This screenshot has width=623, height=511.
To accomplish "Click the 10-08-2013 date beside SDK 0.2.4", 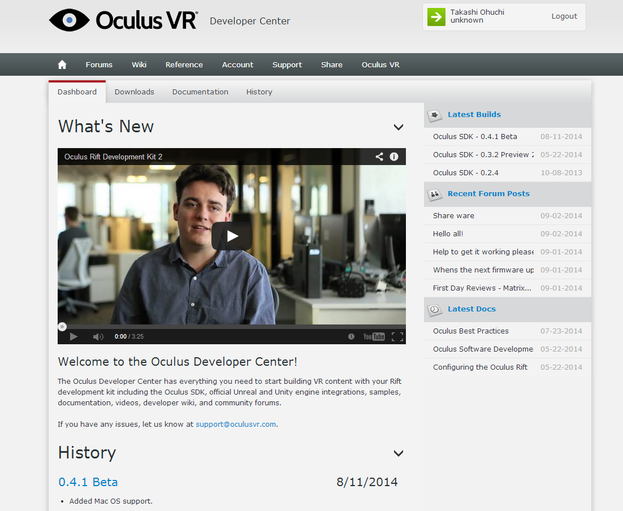I will (x=561, y=173).
